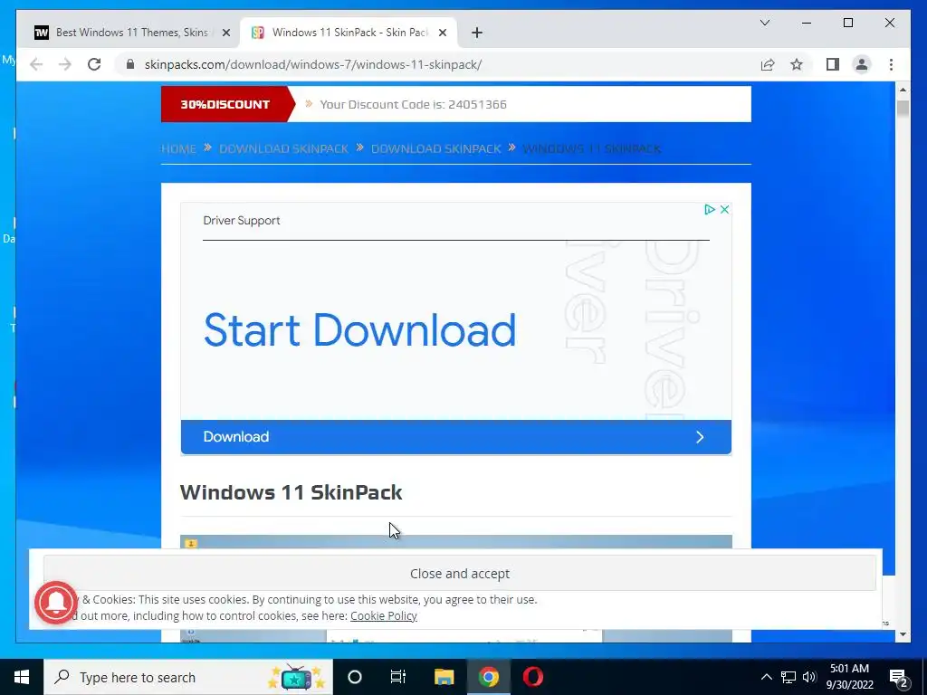The height and width of the screenshot is (695, 927).
Task: Click the Start Download ad headline
Action: (x=359, y=329)
